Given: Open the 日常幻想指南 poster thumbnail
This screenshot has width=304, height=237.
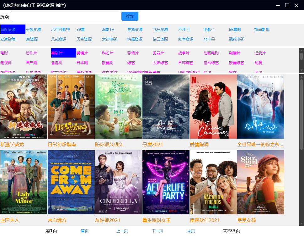Looking at the screenshot, I should point(71,107).
